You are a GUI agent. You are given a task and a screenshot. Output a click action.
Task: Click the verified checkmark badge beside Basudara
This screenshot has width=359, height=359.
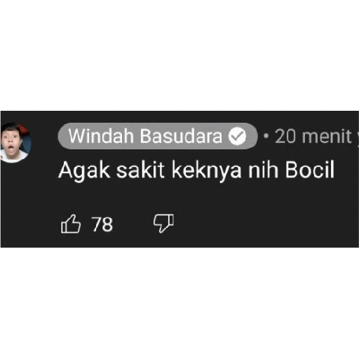pyautogui.click(x=237, y=136)
